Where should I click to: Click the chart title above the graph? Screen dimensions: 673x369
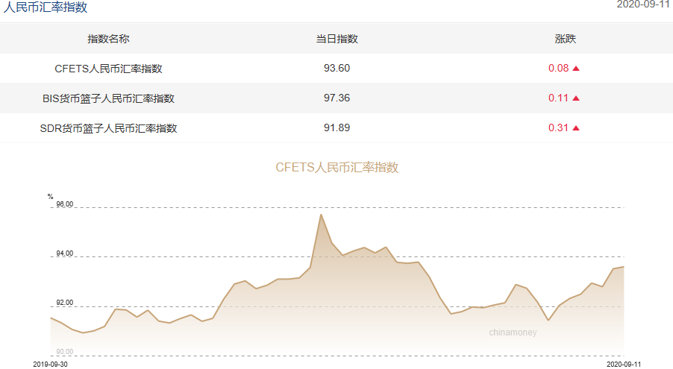coord(336,168)
